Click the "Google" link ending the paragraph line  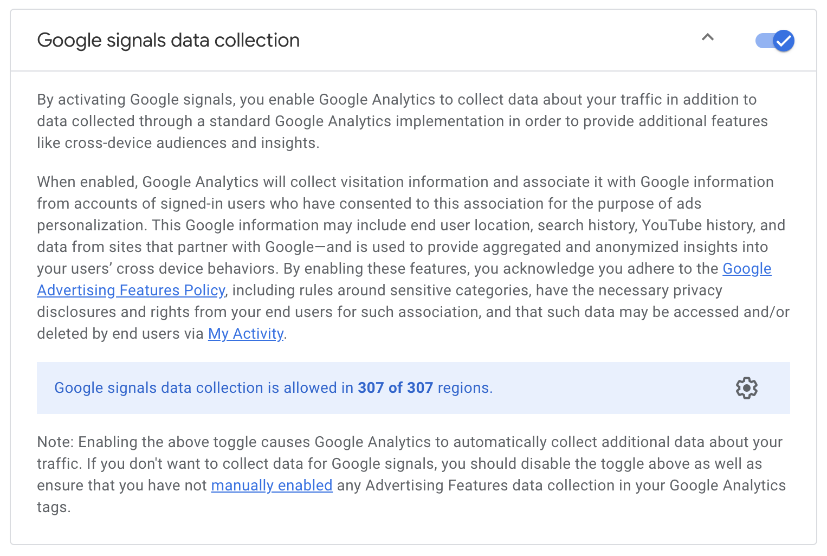[x=747, y=269]
